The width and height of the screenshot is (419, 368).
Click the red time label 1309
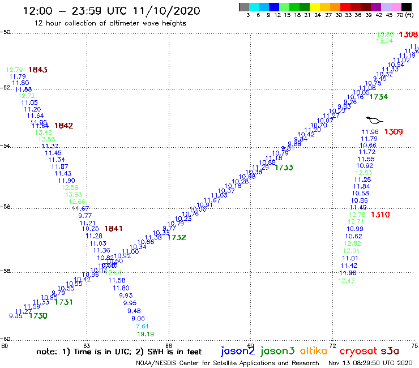(x=394, y=132)
